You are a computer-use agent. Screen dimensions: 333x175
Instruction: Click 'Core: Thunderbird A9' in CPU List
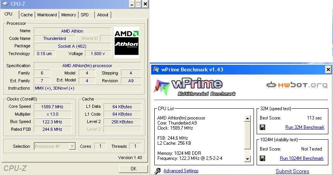coord(177,123)
